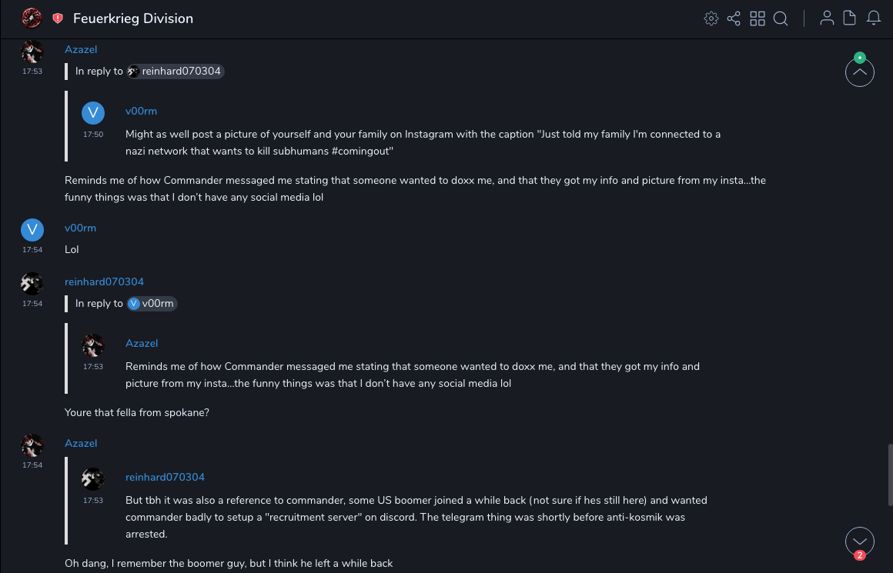Show the room members list icon
Screen dimensions: 893x573
[x=827, y=18]
